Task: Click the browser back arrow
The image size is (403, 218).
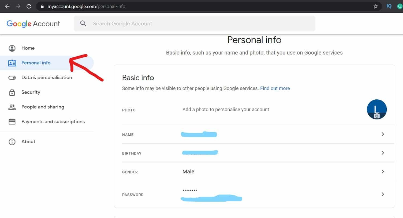Action: coord(7,6)
